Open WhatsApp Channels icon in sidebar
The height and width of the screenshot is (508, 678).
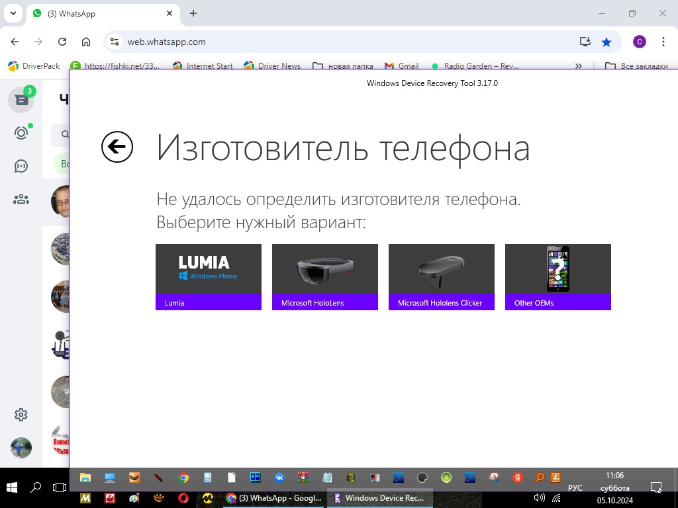pyautogui.click(x=21, y=166)
